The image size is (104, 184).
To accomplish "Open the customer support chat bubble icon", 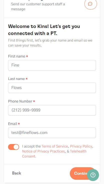I will tap(90, 4).
